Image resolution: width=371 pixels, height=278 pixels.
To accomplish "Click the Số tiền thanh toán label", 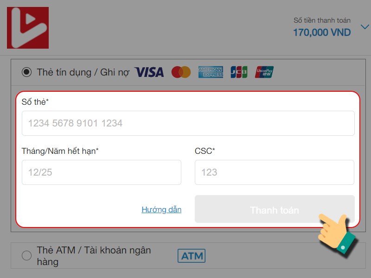I will tap(322, 20).
